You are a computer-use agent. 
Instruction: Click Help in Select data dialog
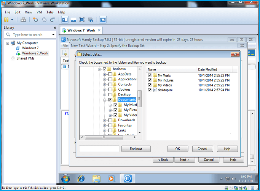[227, 149]
